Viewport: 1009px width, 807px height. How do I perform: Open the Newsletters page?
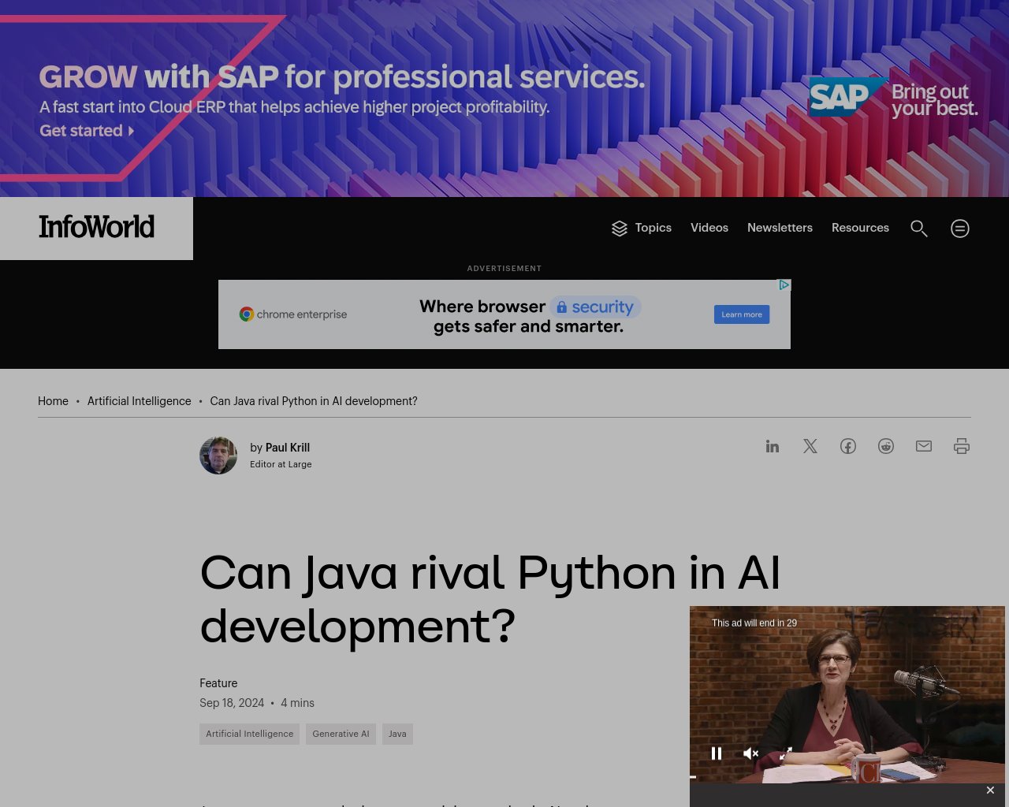pos(780,228)
